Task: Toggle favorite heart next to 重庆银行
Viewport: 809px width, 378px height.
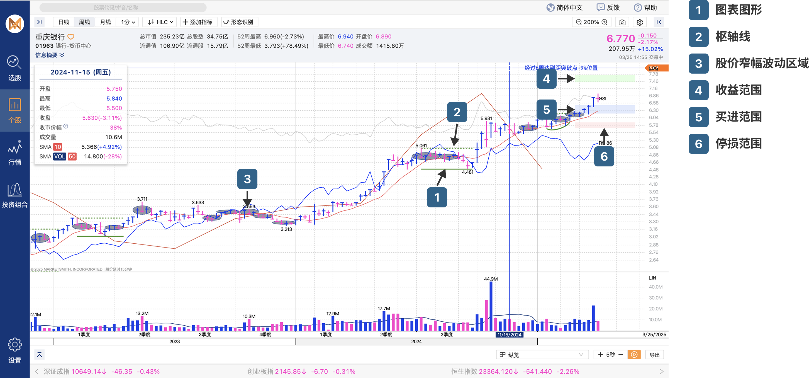Action: (71, 37)
